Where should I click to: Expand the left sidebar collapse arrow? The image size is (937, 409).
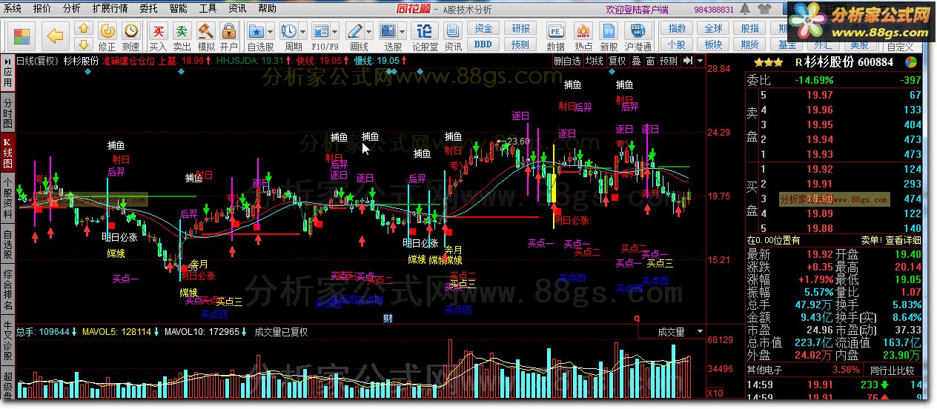[x=7, y=61]
